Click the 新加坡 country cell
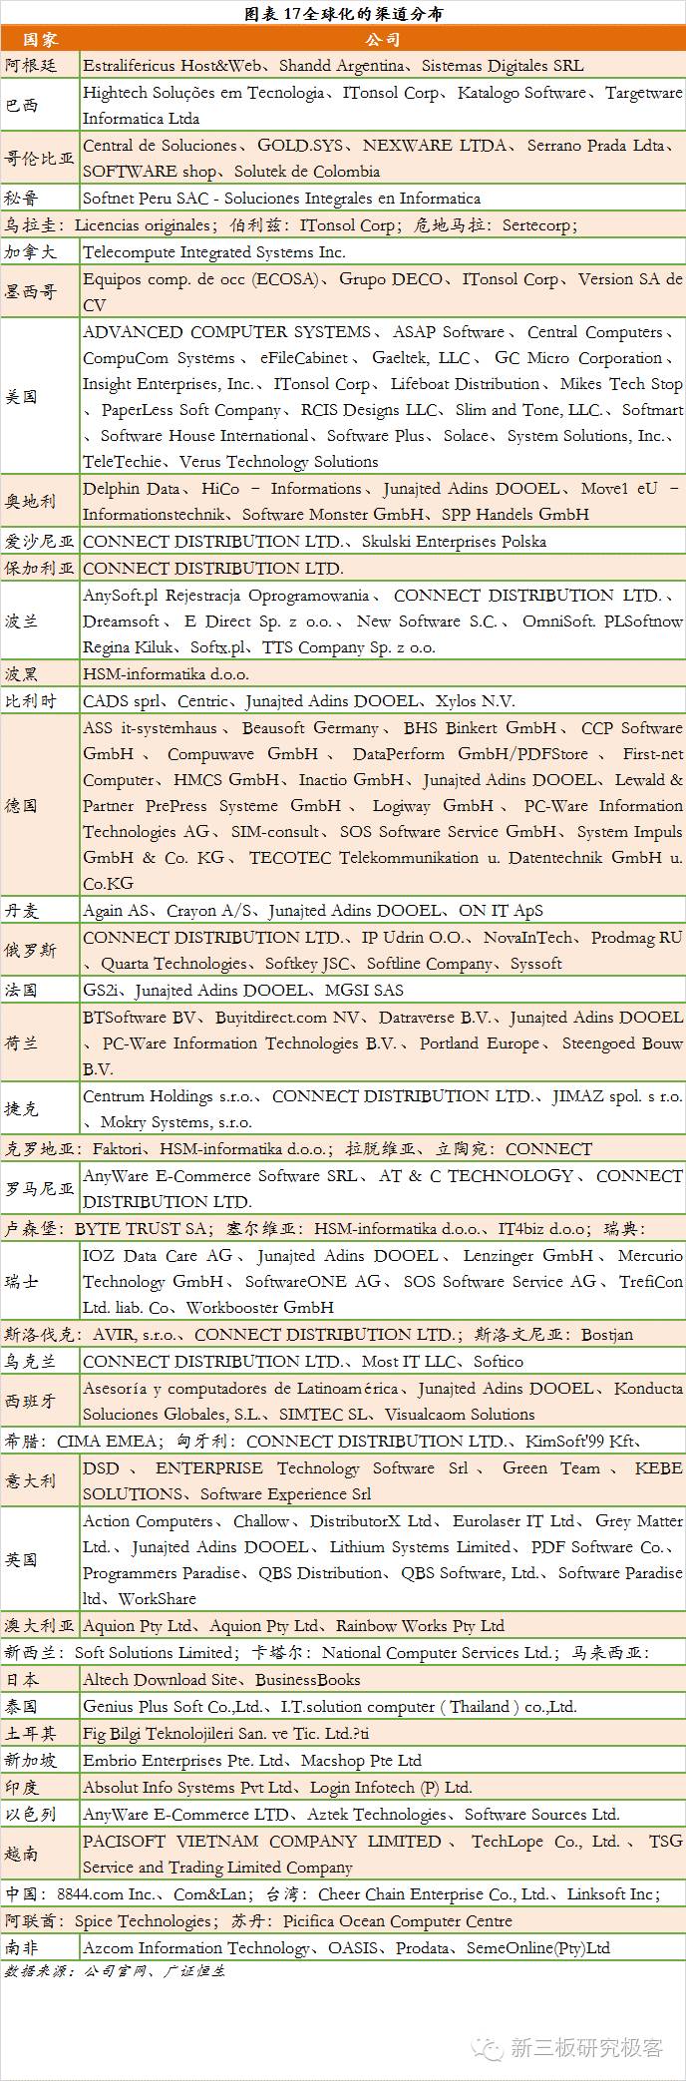This screenshot has width=686, height=2081. 40,1760
